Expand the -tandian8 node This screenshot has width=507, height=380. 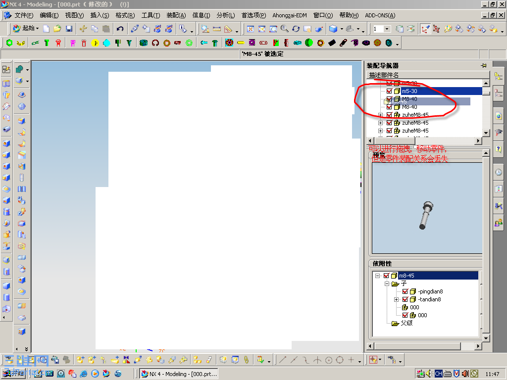pos(397,299)
